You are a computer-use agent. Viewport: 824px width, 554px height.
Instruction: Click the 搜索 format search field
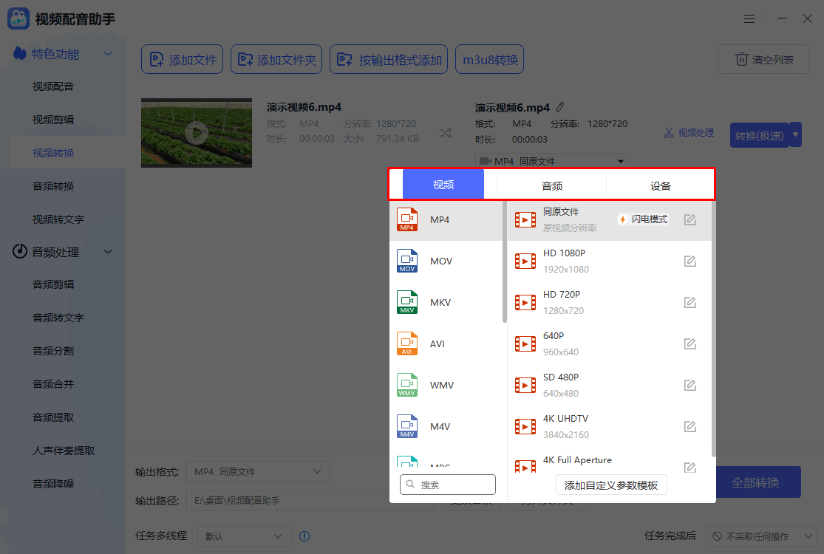coord(448,485)
